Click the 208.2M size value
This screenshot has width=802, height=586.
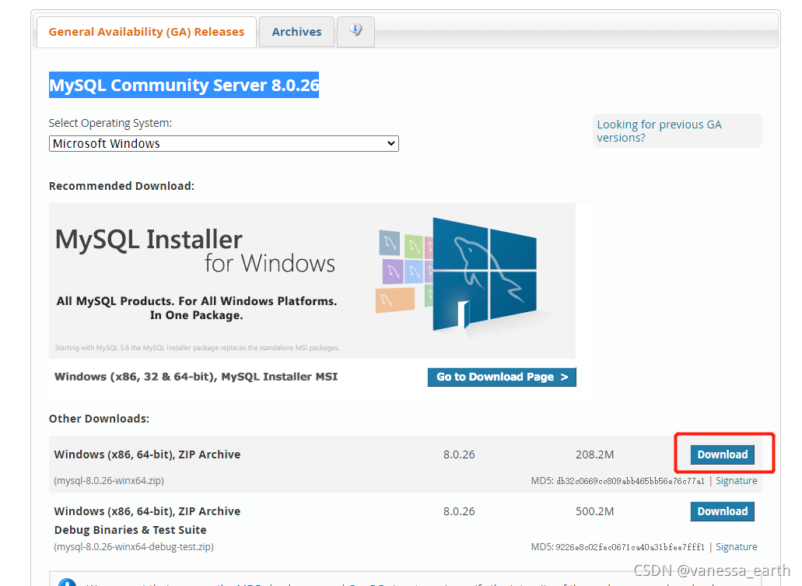594,454
